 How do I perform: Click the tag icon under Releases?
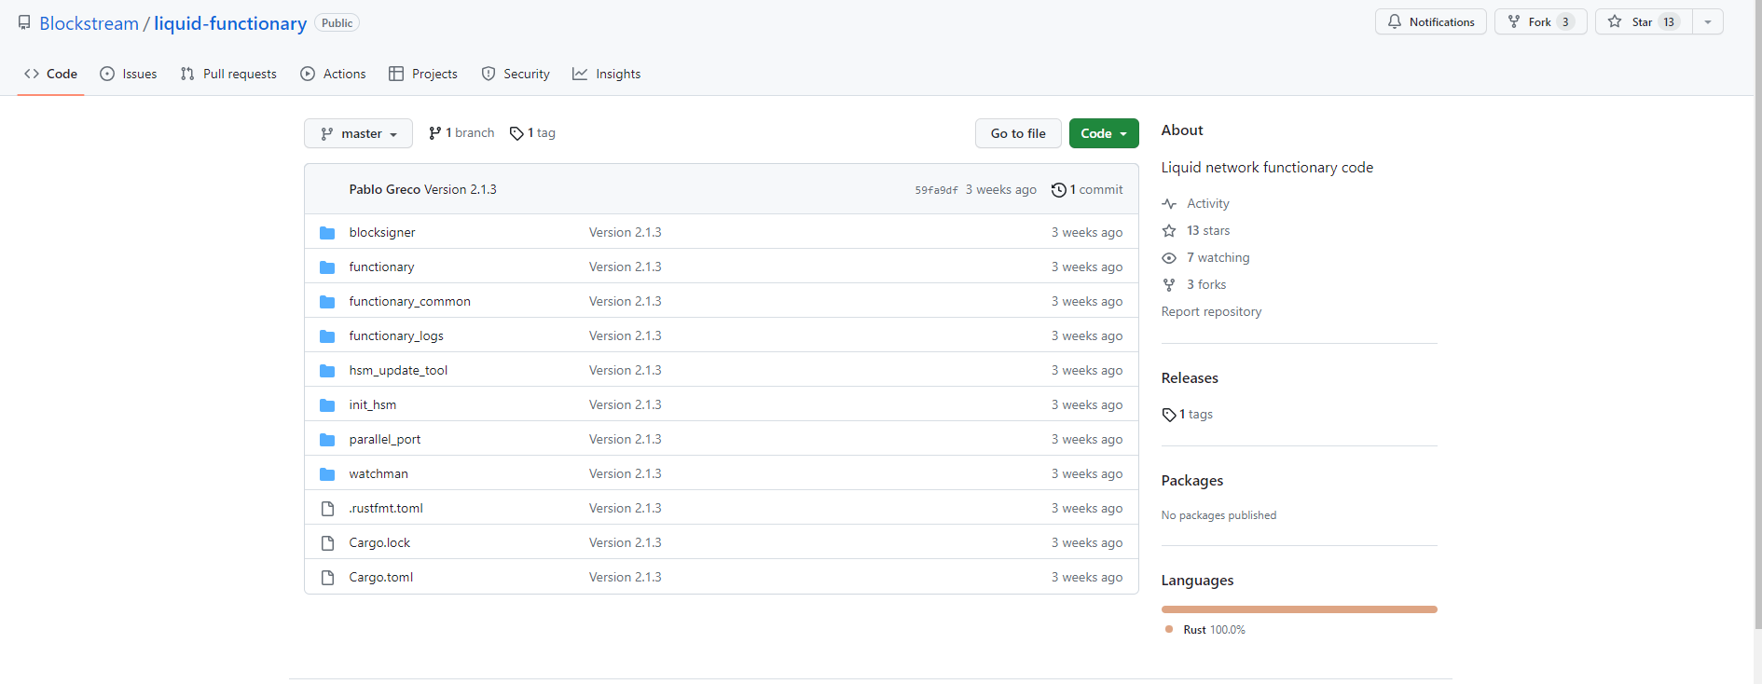coord(1169,415)
